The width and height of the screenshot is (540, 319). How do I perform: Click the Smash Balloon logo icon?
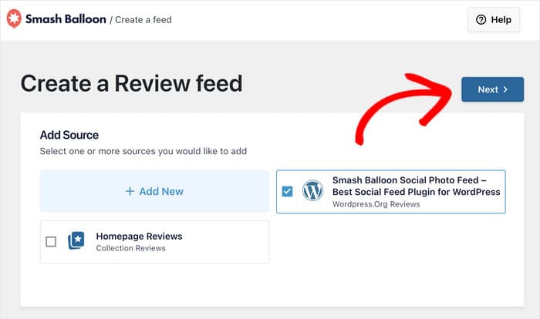[14, 18]
